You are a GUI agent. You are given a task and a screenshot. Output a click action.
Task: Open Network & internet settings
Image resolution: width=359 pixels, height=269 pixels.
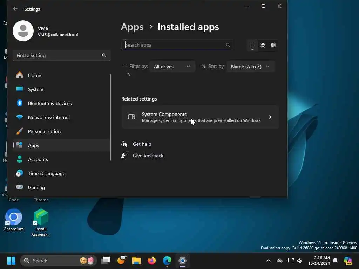point(61,117)
